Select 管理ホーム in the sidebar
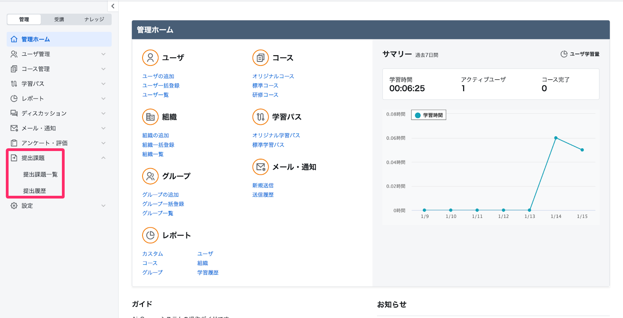 coord(59,39)
